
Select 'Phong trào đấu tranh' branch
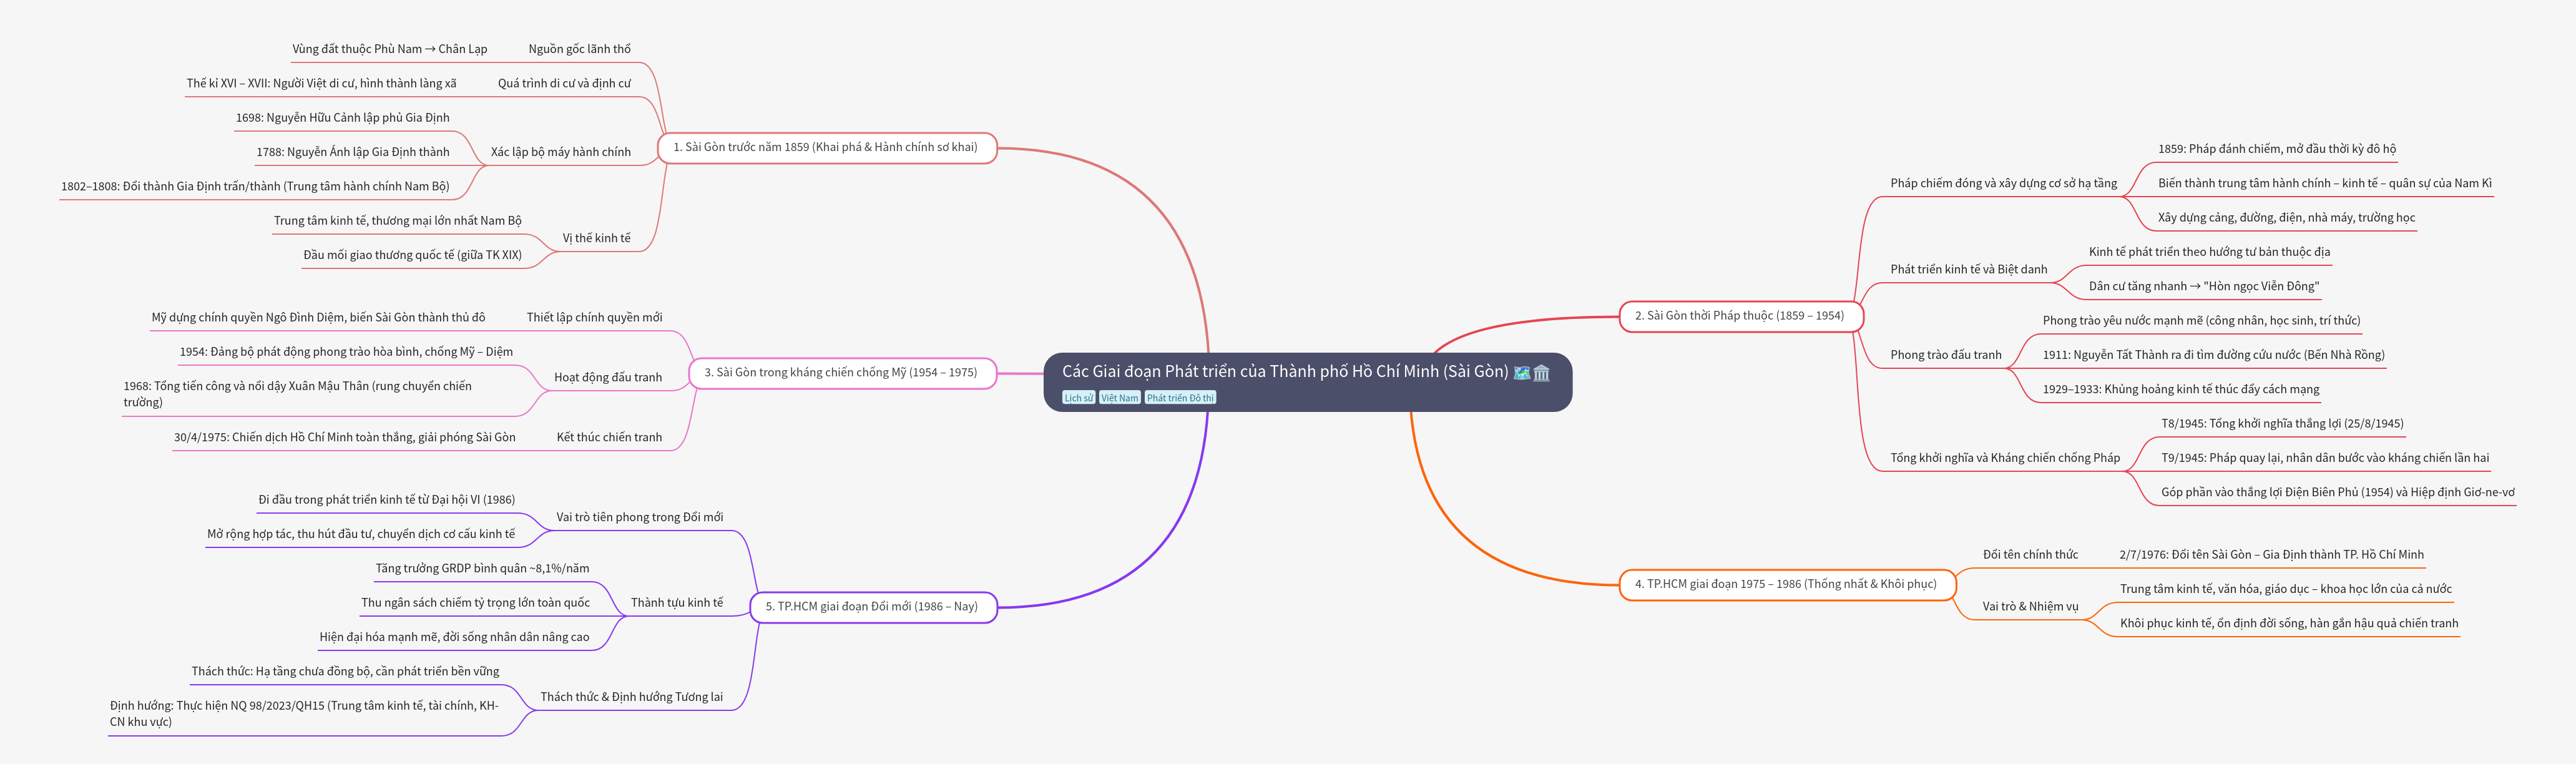(1945, 355)
